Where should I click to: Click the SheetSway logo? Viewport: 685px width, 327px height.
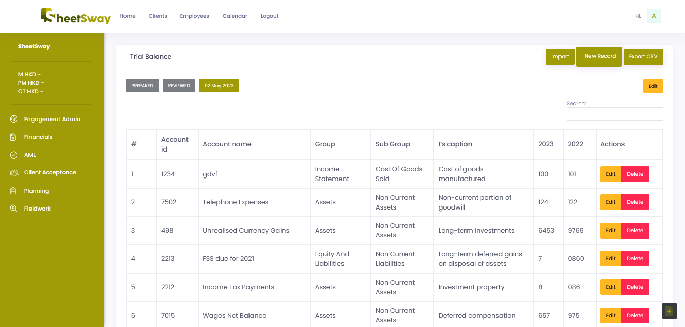tap(75, 16)
